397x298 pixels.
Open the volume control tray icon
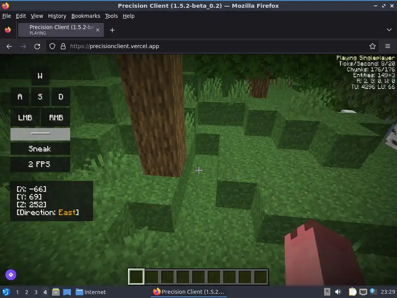tap(338, 292)
